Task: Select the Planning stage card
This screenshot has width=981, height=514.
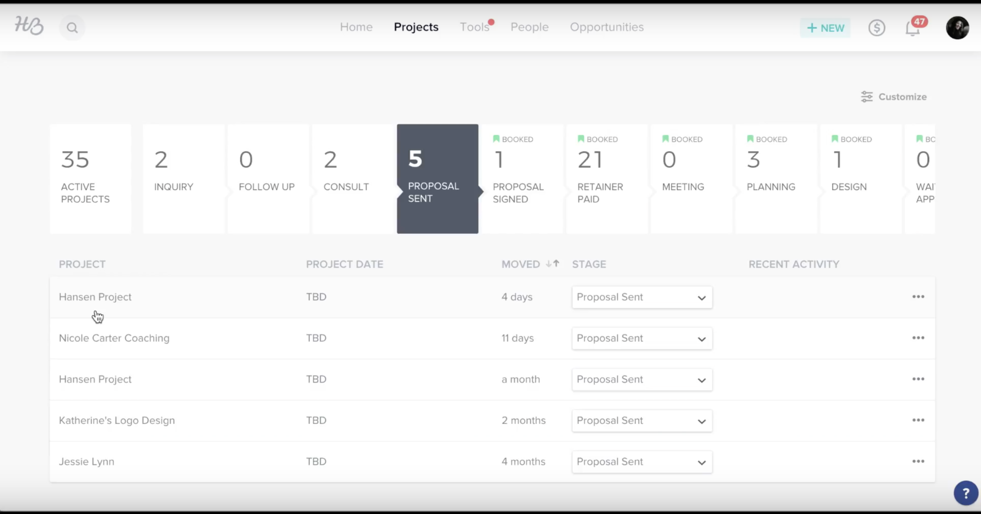Action: [777, 179]
